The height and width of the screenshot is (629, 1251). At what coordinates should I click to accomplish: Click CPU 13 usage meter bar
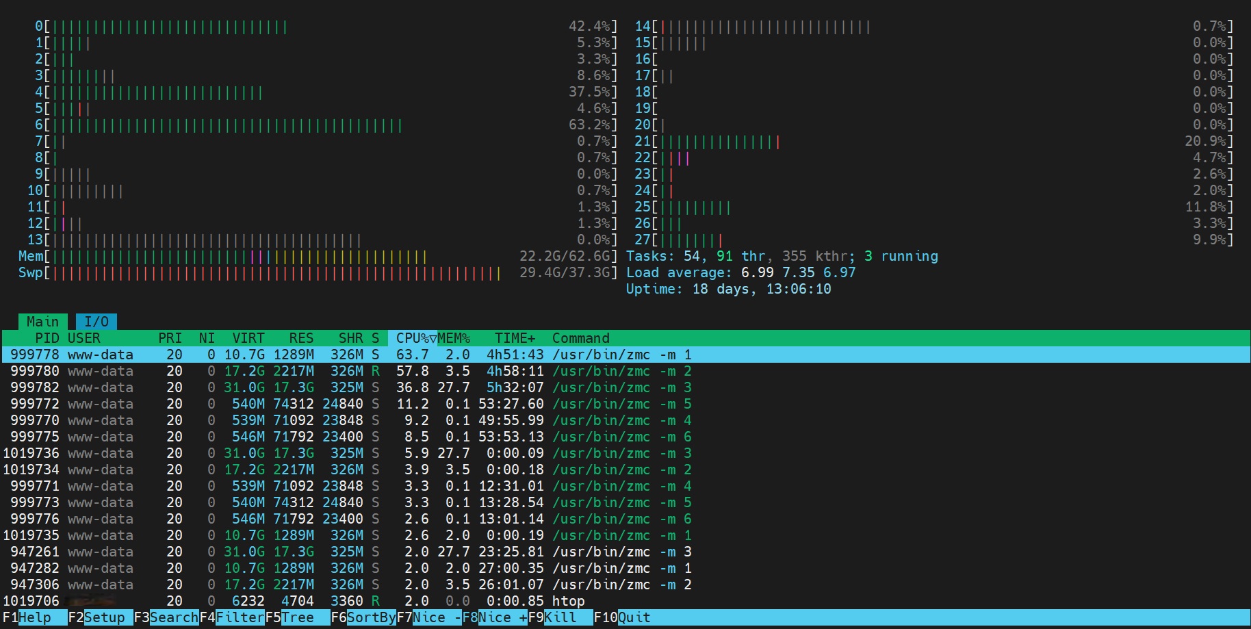pyautogui.click(x=322, y=240)
